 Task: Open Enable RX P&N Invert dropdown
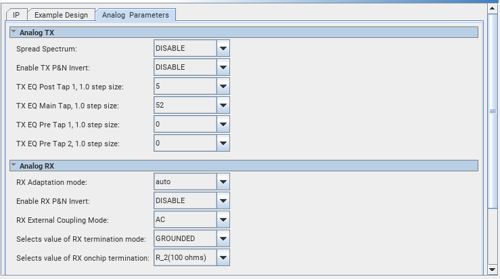pos(223,200)
